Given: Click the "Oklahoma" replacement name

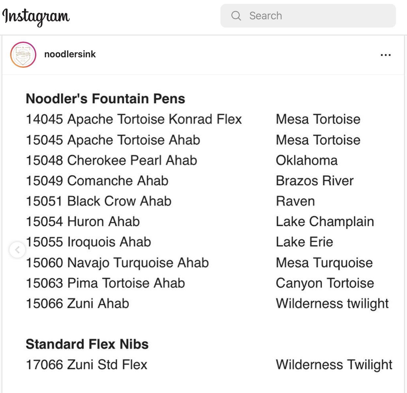Looking at the screenshot, I should (307, 160).
